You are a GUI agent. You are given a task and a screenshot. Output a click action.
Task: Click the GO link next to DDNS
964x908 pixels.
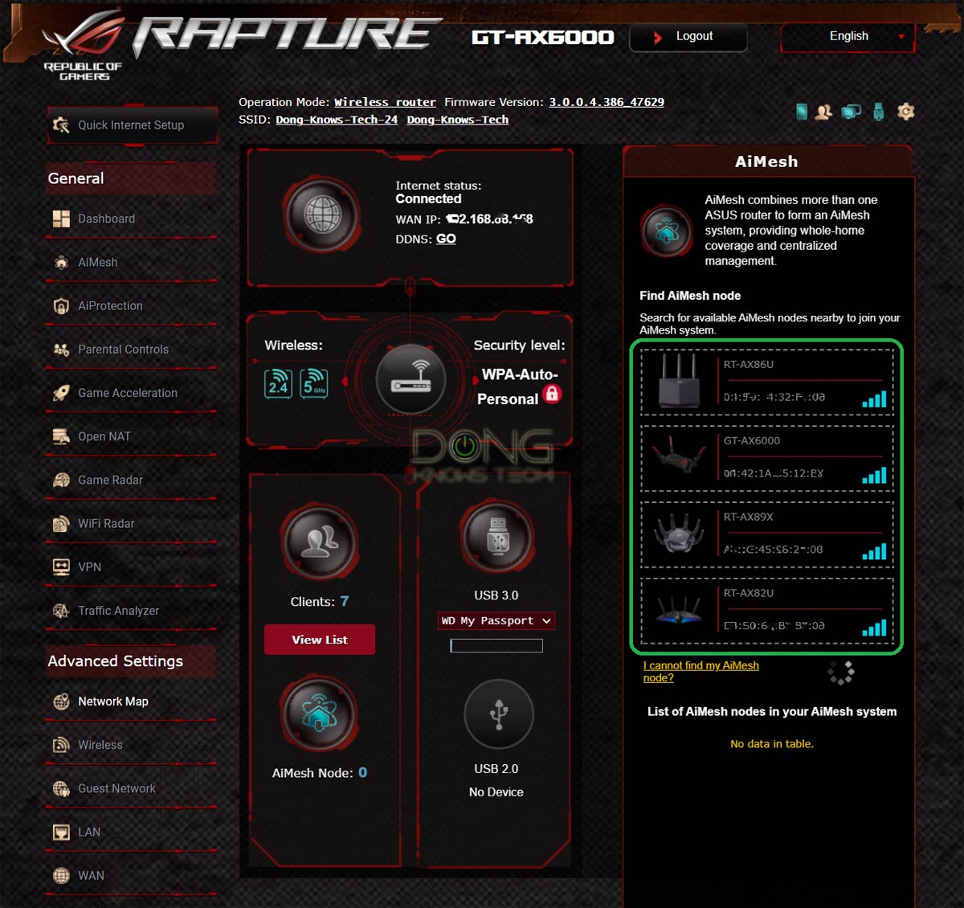click(445, 239)
